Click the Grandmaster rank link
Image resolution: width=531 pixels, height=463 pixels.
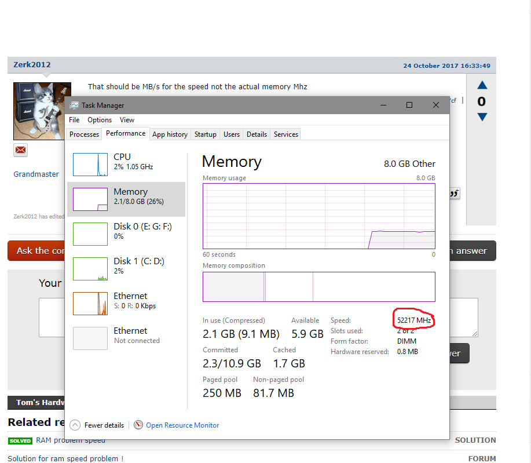coord(36,174)
